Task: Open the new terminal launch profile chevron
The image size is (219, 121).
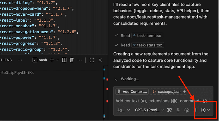Action: pyautogui.click(x=57, y=60)
